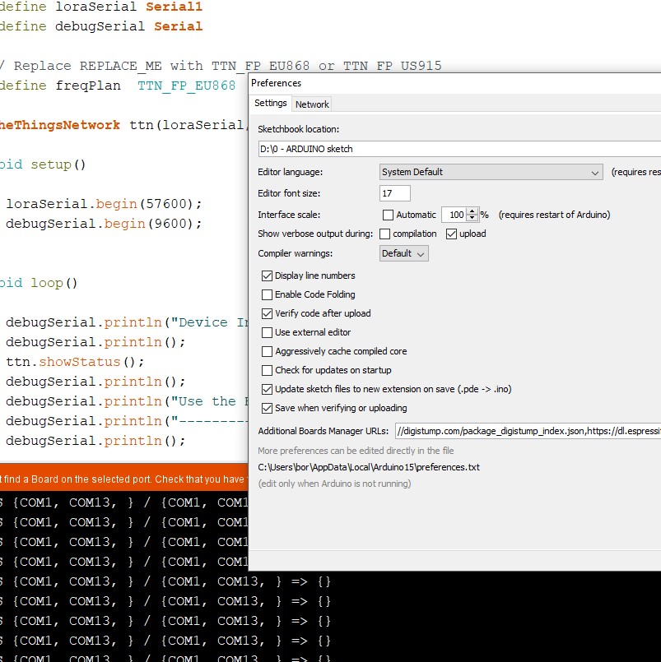Disable verbose output during upload
The height and width of the screenshot is (662, 661).
(x=451, y=234)
